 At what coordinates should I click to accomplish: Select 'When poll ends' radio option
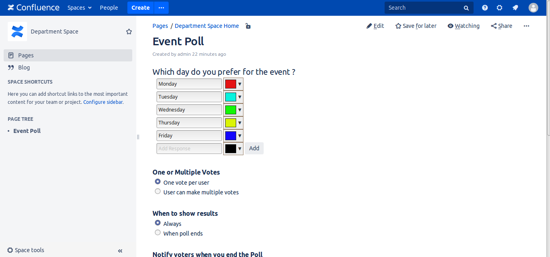click(158, 233)
